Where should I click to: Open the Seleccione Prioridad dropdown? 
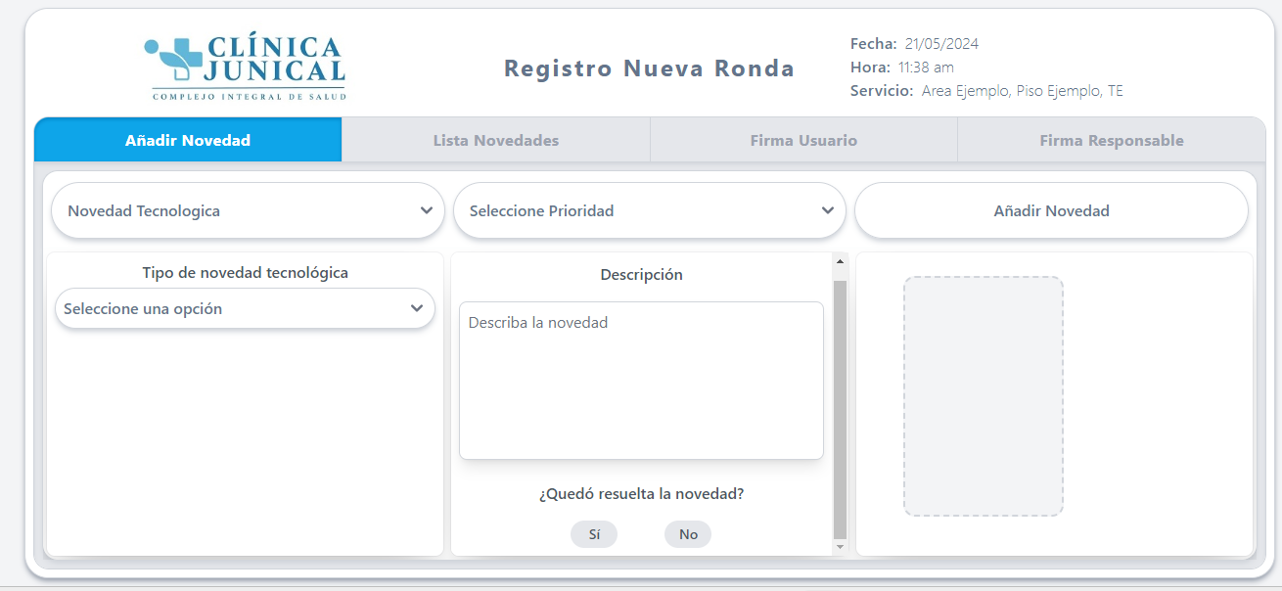(649, 210)
